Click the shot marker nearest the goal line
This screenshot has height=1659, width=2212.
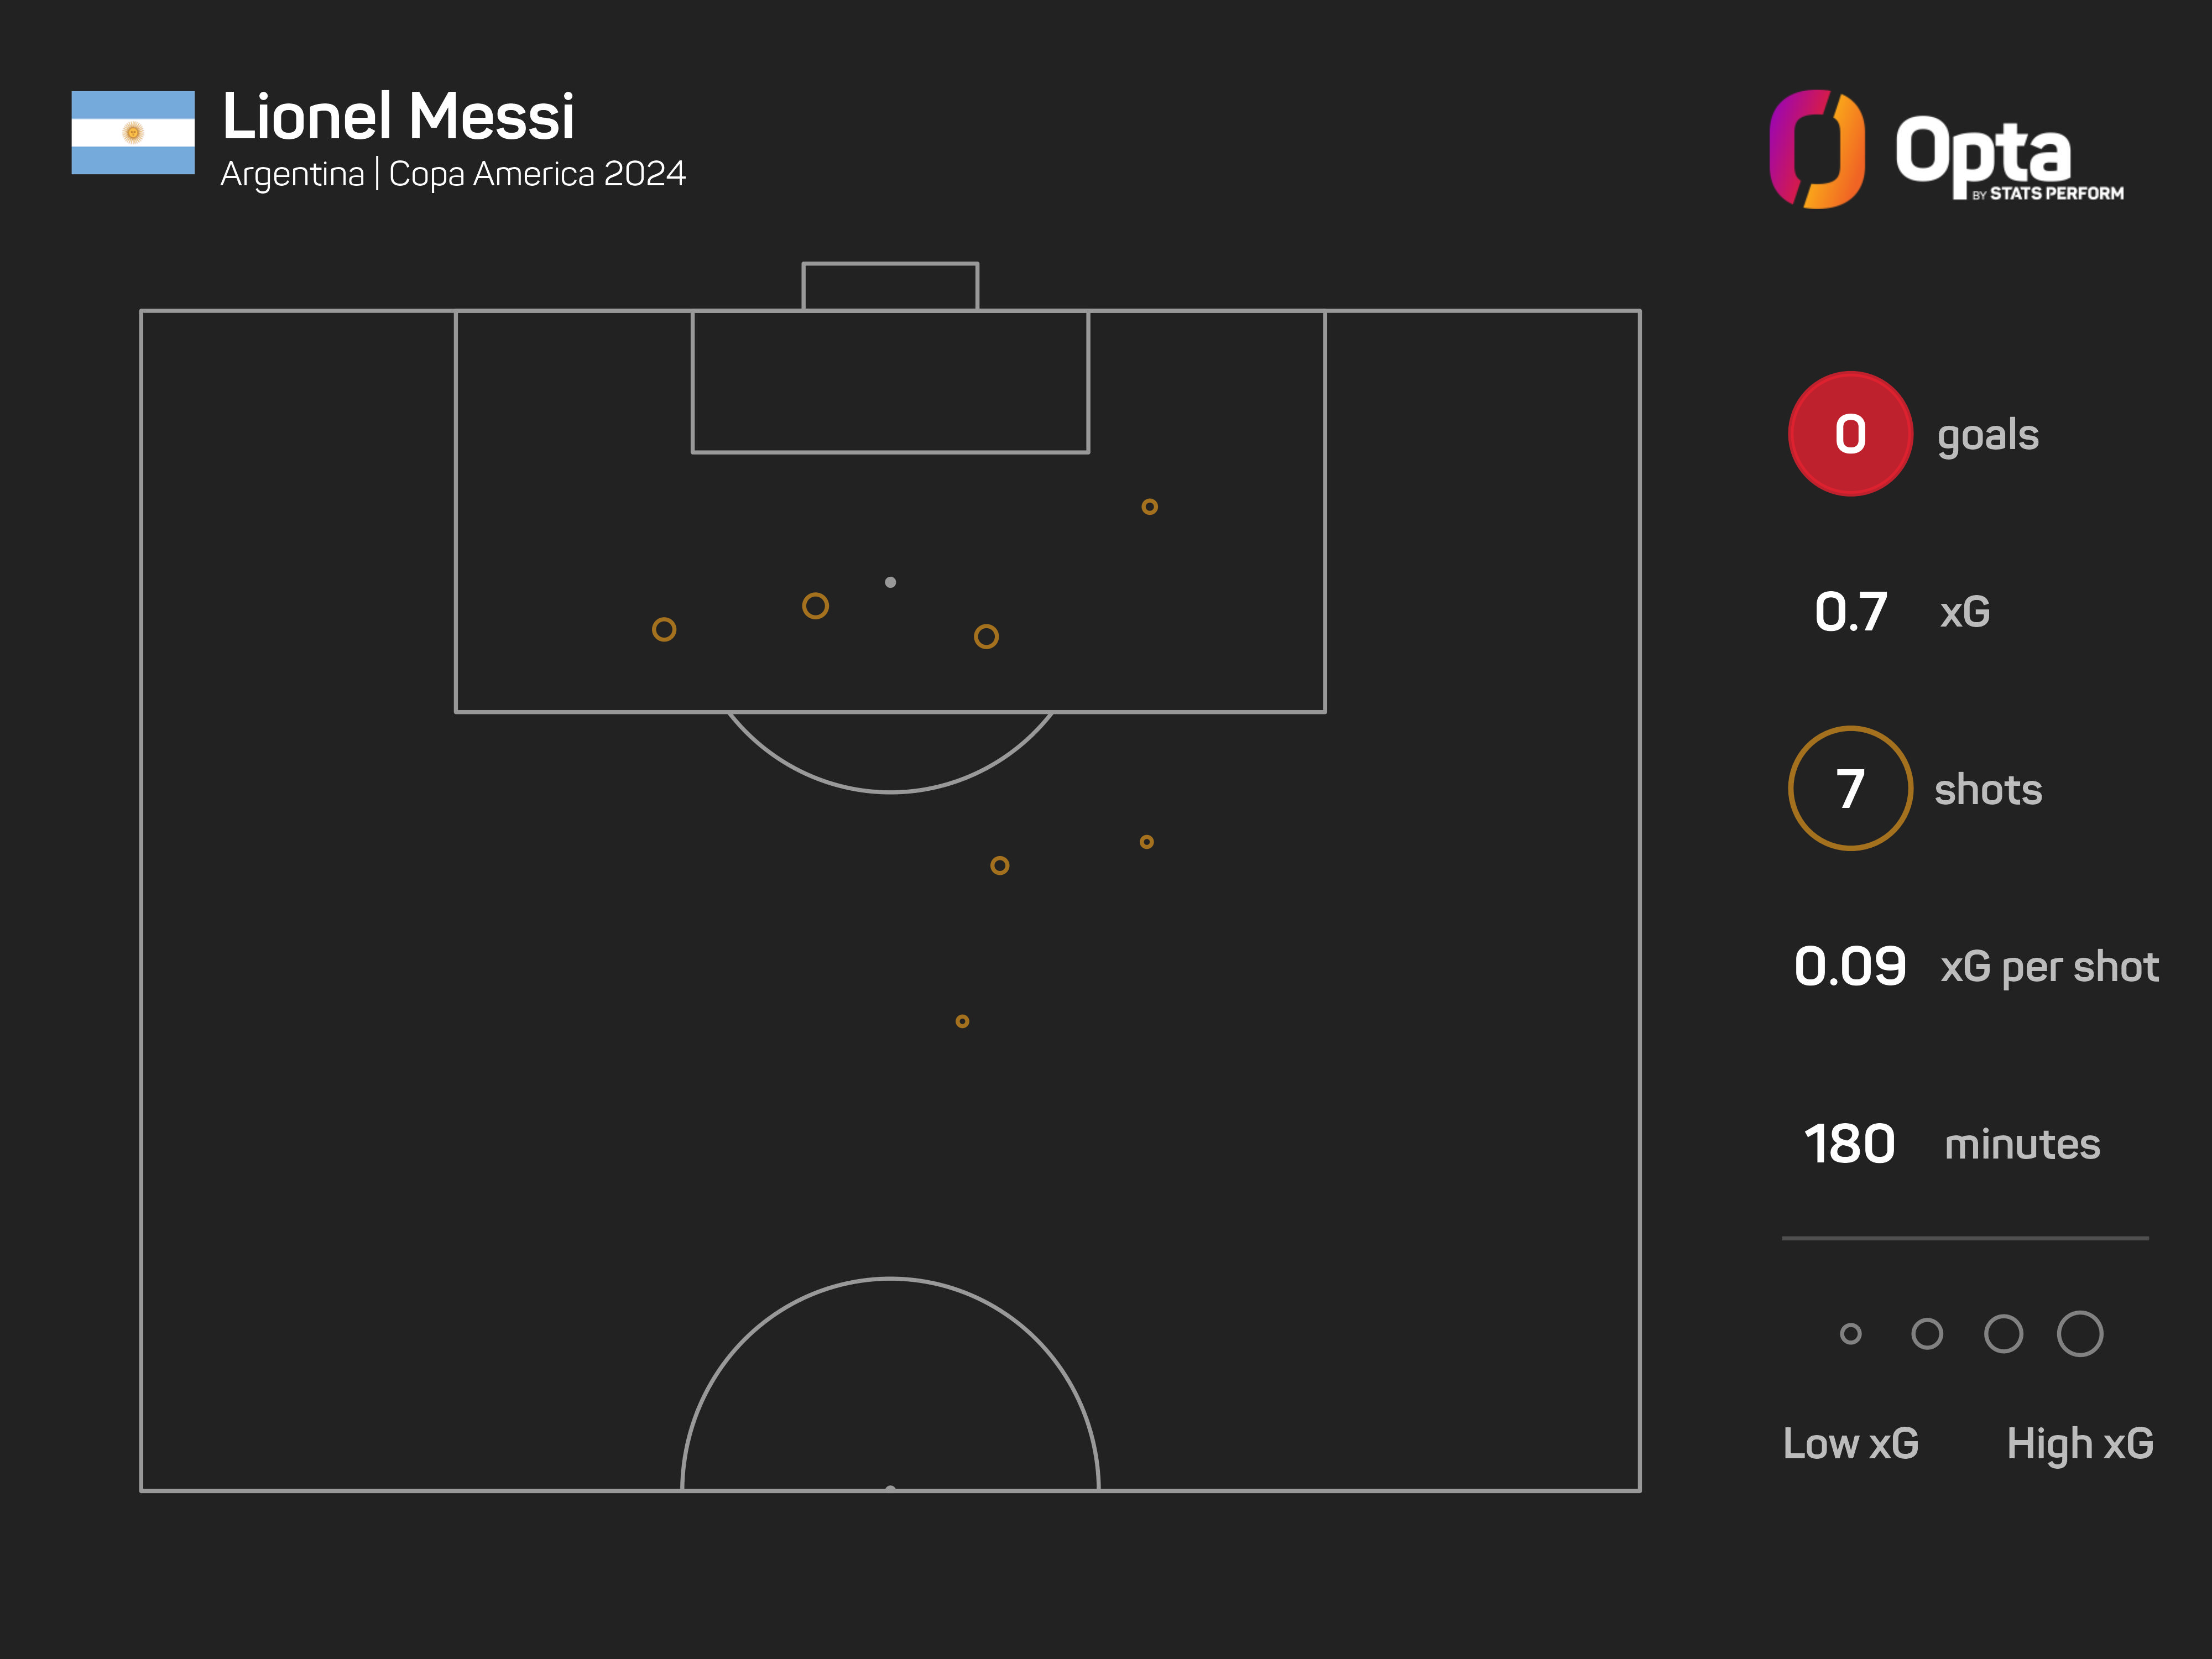pyautogui.click(x=1150, y=507)
